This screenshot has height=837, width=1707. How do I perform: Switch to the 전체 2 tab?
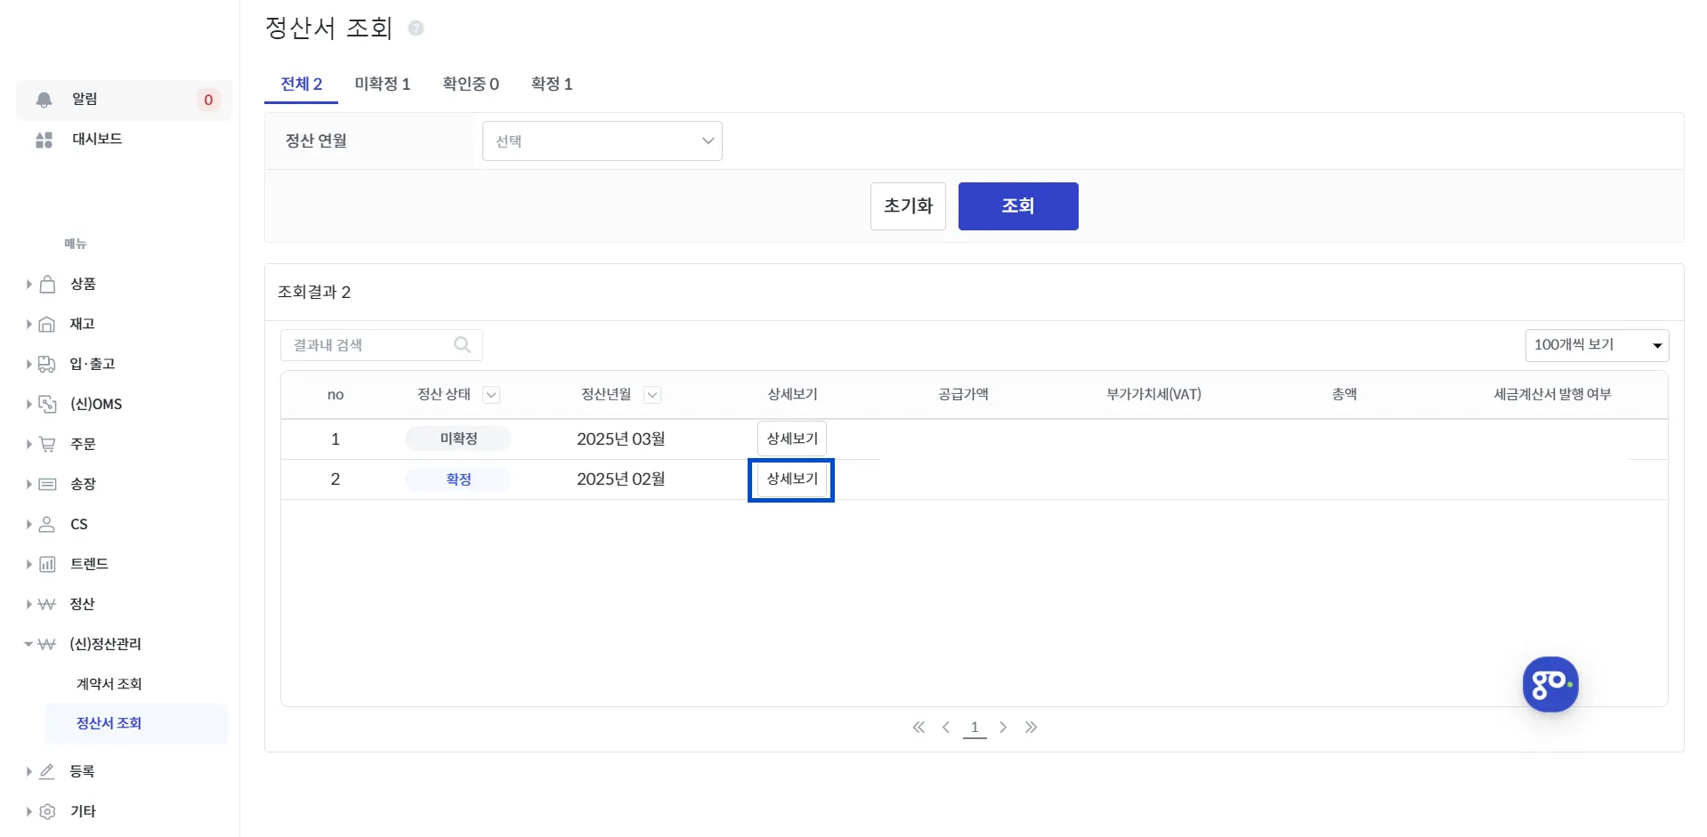point(301,84)
